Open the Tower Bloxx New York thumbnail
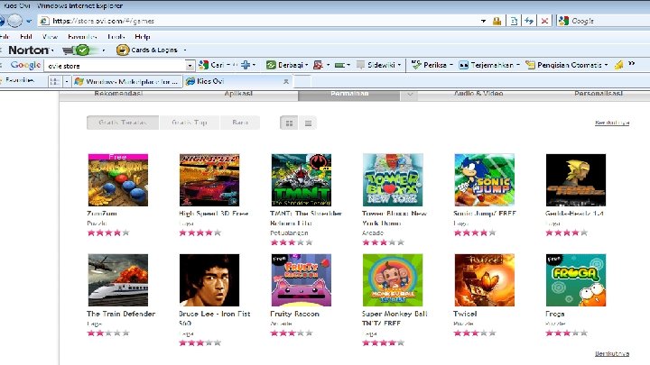 coord(393,180)
